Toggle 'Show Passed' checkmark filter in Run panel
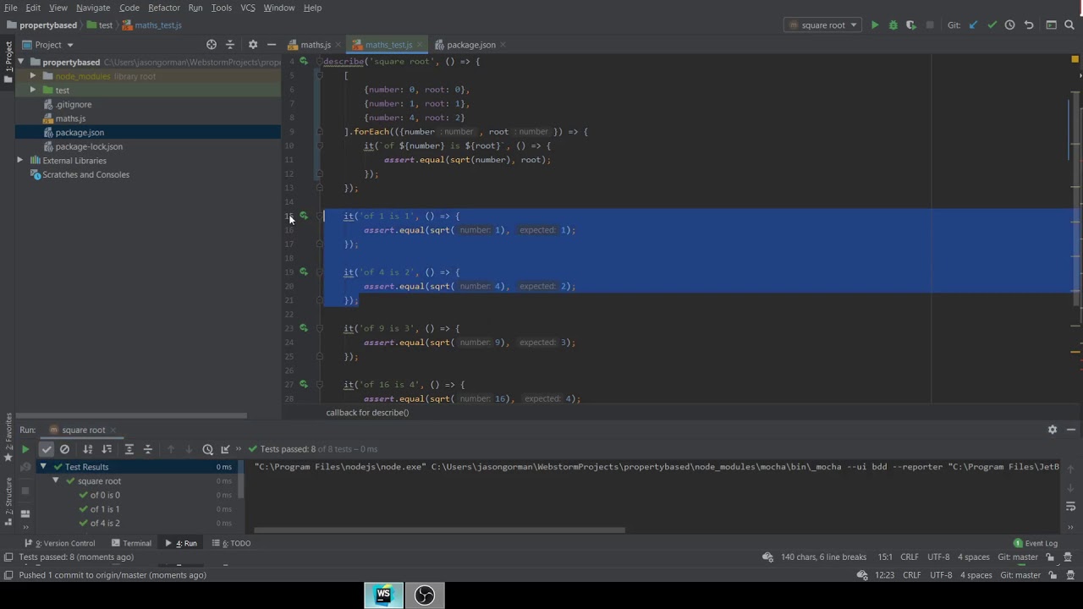This screenshot has height=609, width=1083. (x=47, y=449)
